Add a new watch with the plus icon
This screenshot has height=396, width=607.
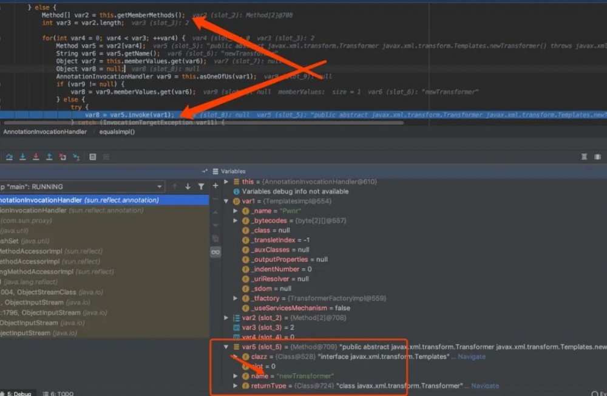coord(215,185)
